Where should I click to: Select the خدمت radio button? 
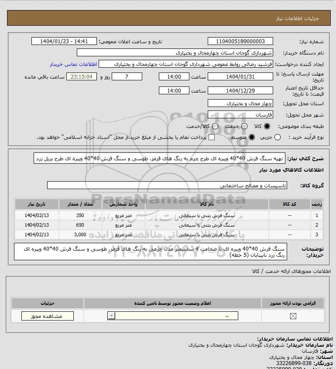tap(244, 126)
